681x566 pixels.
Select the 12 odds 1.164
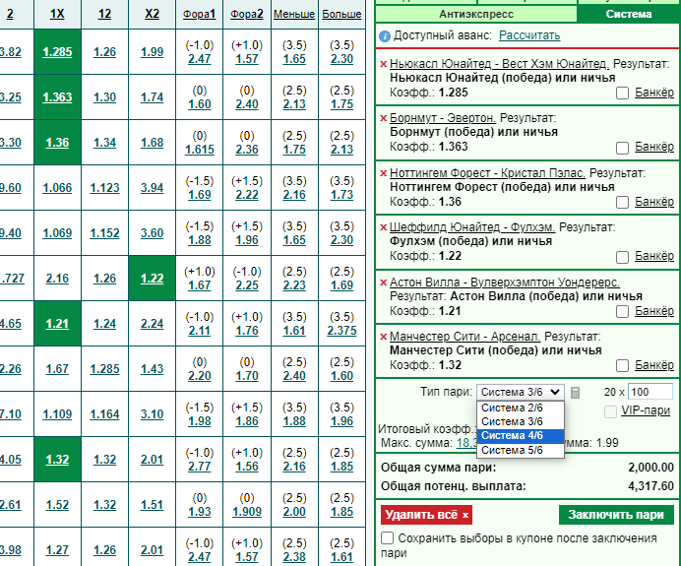click(x=104, y=414)
